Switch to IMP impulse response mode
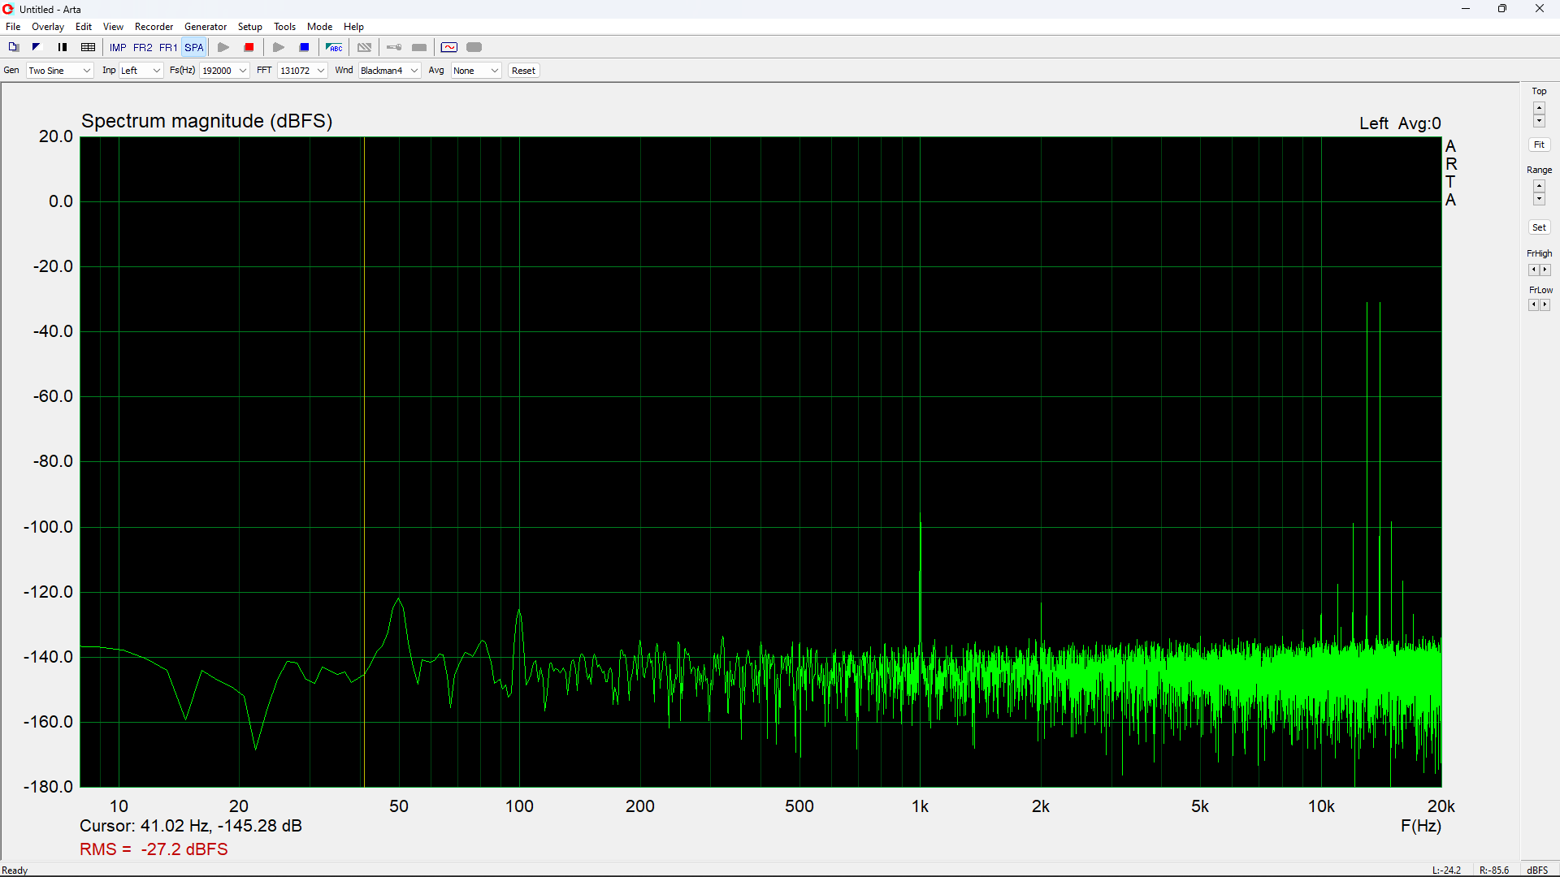The width and height of the screenshot is (1560, 877). tap(118, 47)
